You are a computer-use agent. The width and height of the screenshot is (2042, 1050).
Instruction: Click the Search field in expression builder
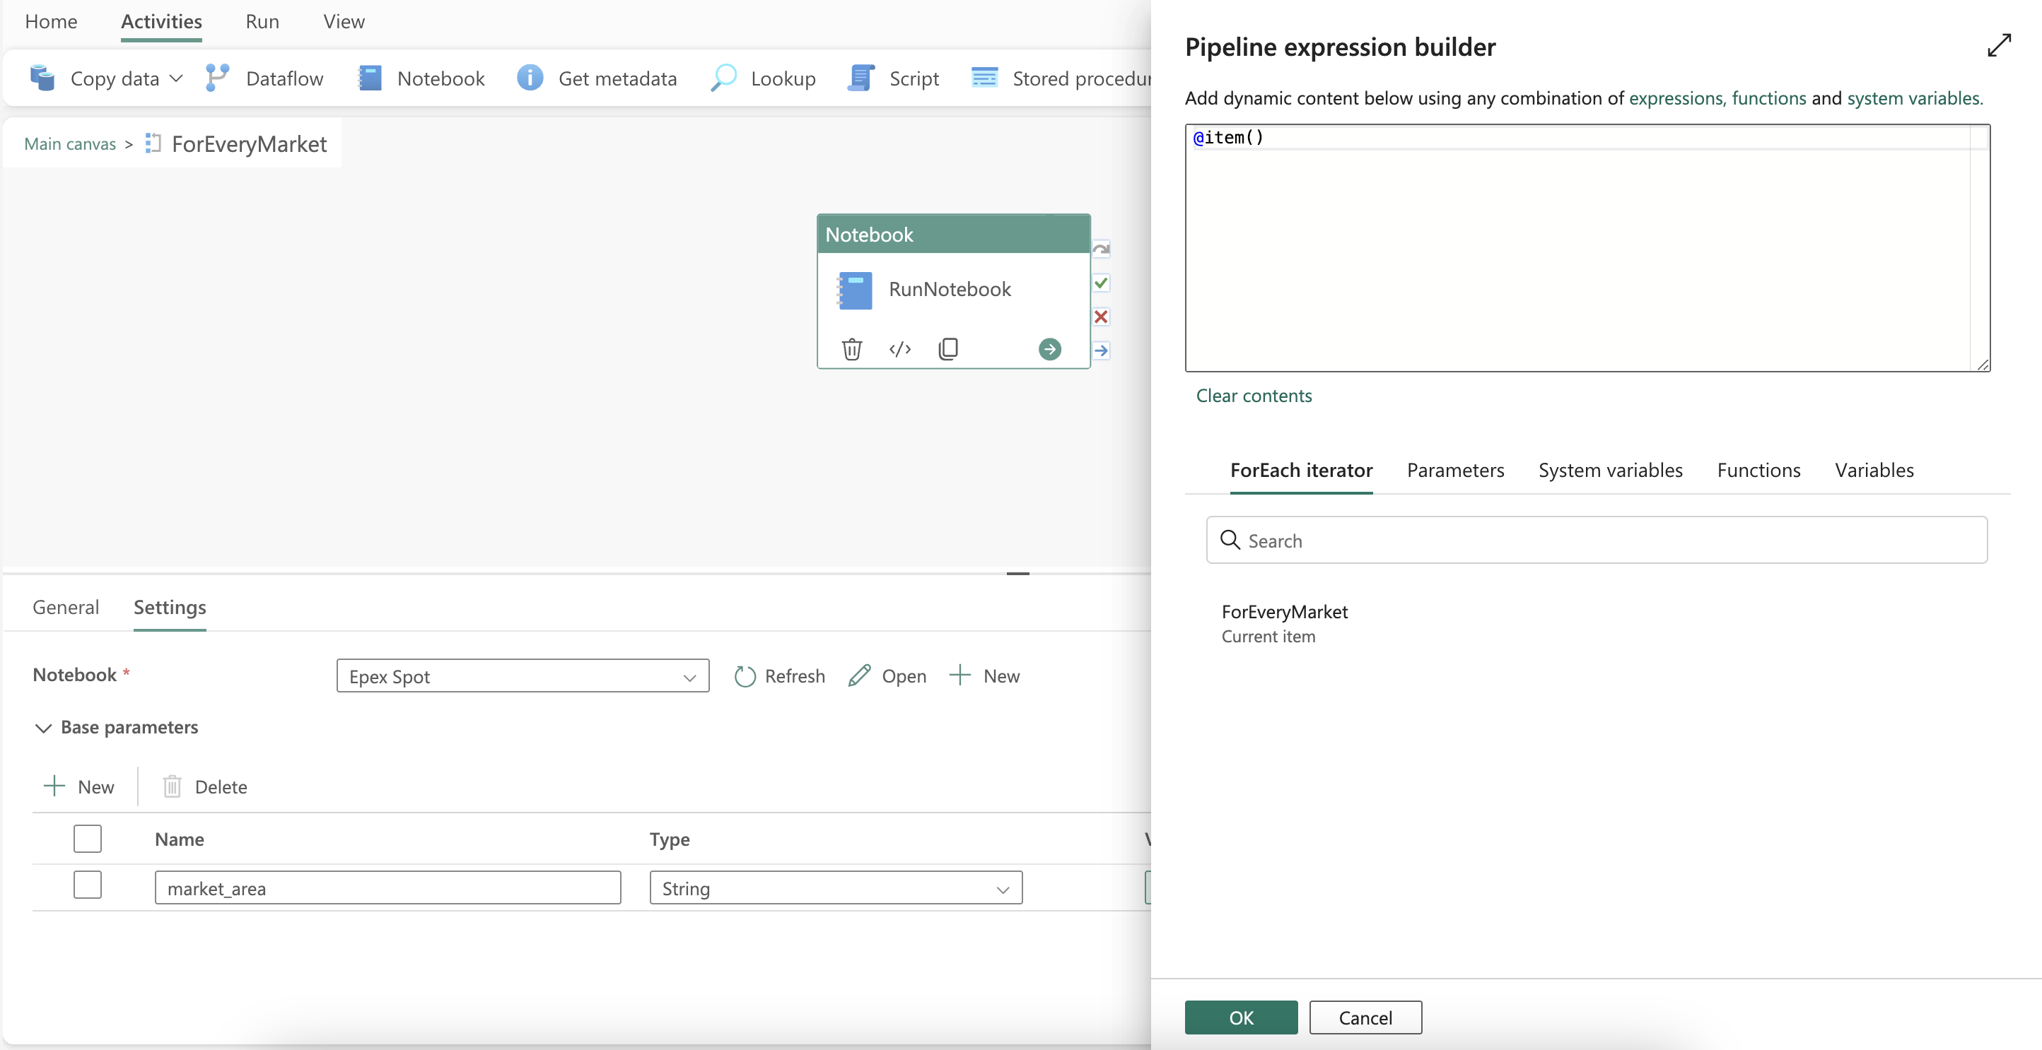coord(1597,541)
